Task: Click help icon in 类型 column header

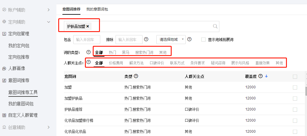Action: click(136, 76)
